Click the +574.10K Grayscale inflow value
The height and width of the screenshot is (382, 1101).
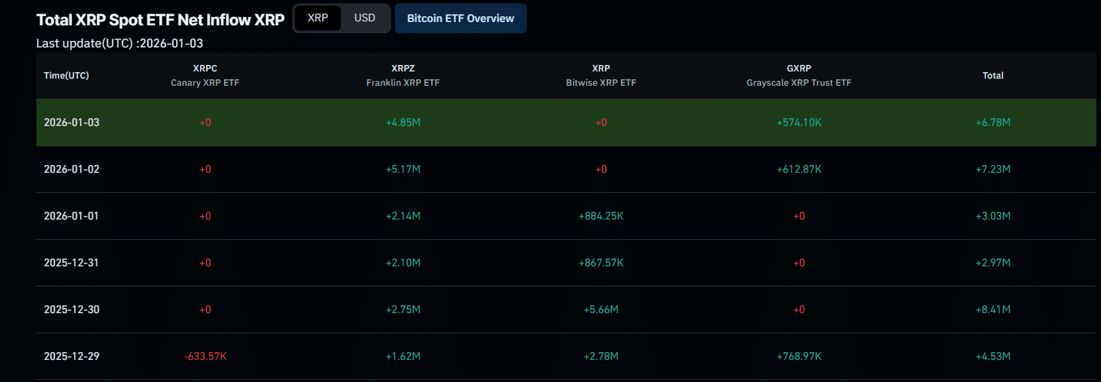point(799,122)
